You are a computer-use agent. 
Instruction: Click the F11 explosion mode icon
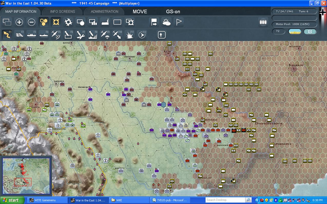tap(130, 35)
